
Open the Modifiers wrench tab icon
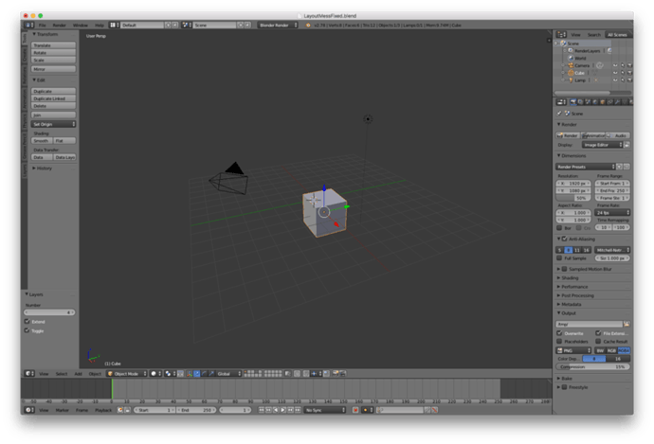click(618, 102)
